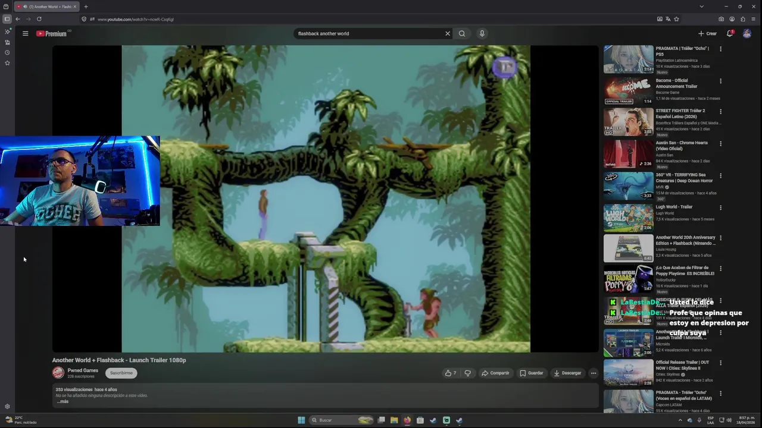
Task: List all tabs with the dropdown chevron
Action: [701, 7]
